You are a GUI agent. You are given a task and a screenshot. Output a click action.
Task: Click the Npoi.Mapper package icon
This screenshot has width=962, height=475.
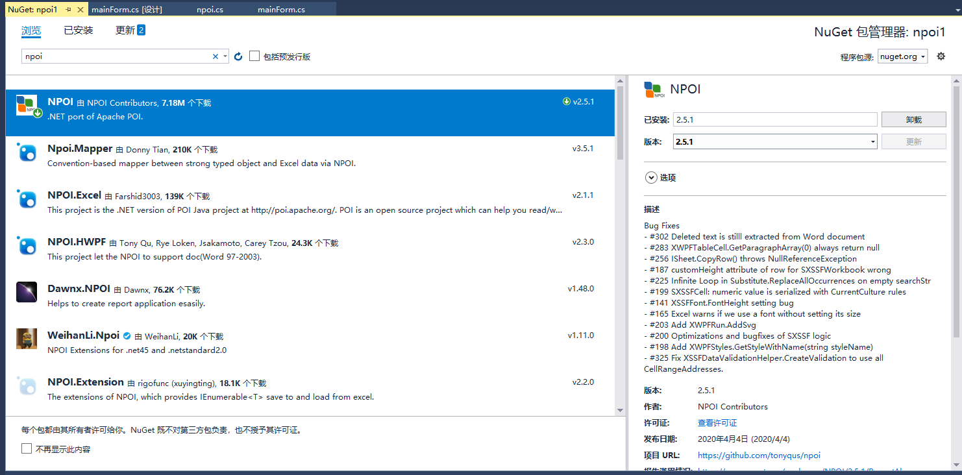click(27, 152)
